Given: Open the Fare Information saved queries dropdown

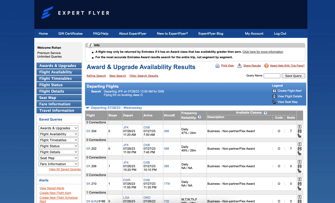Looking at the screenshot, I should coord(58,164).
